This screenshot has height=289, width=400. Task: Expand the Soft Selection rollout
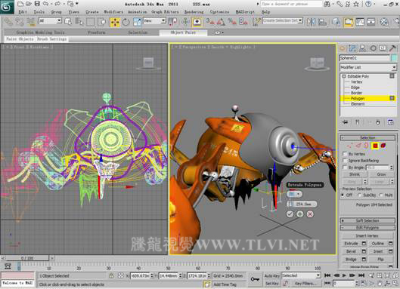[x=367, y=220]
